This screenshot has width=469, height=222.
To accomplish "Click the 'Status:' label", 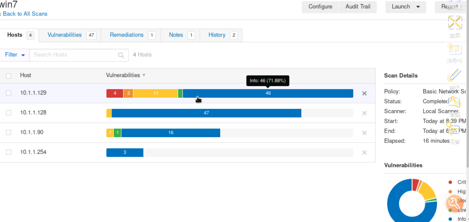I will tap(393, 101).
